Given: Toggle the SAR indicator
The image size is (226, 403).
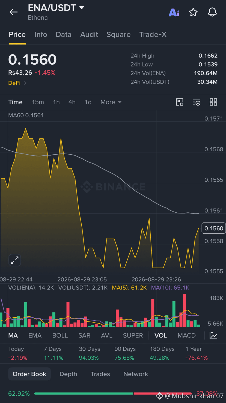Looking at the screenshot, I should tap(84, 335).
